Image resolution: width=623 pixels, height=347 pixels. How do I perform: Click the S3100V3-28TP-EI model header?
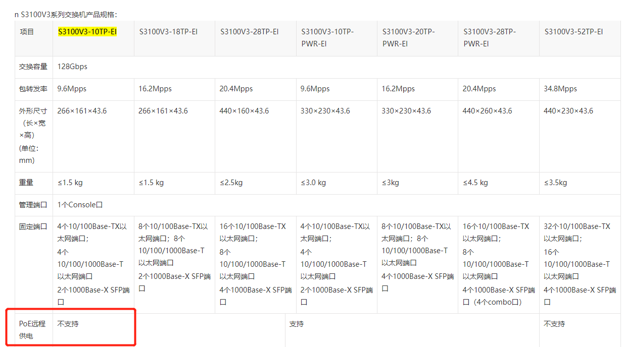[249, 32]
